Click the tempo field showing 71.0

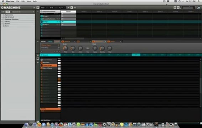(43, 7)
